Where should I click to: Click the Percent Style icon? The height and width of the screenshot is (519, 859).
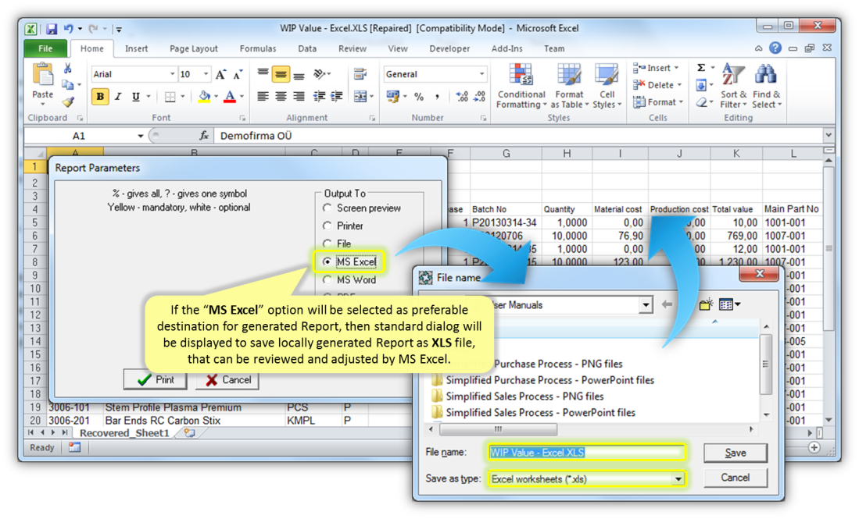point(419,97)
